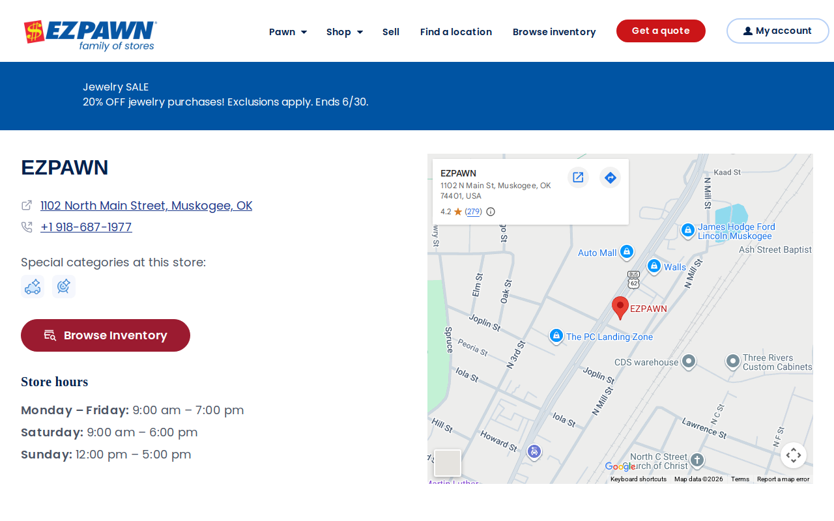Open vehicle special category icon
Screen dimensions: 834x521
tap(33, 287)
